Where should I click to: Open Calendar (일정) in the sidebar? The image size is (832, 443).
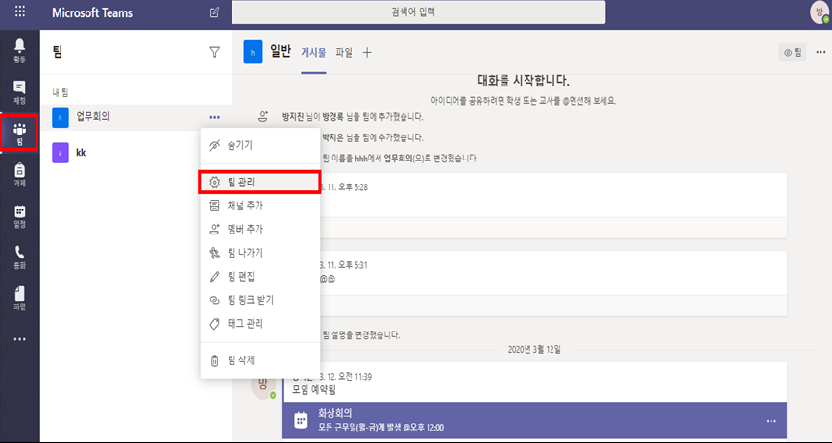tap(19, 216)
